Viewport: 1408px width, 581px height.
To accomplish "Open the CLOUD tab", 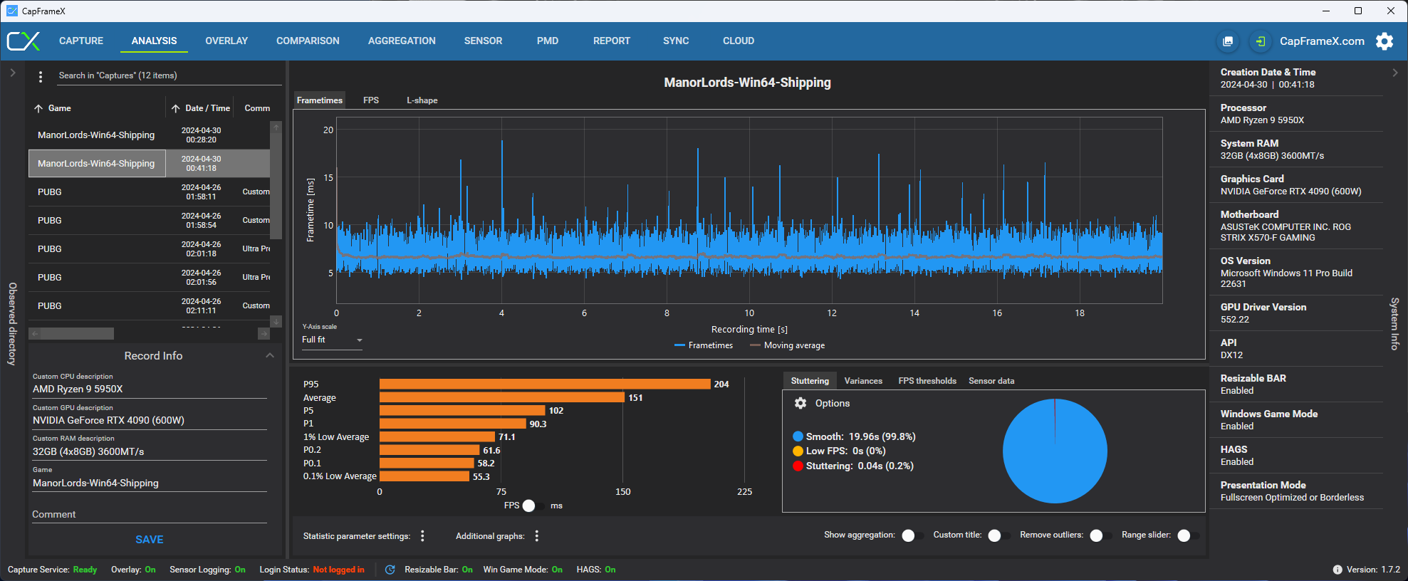I will click(739, 41).
